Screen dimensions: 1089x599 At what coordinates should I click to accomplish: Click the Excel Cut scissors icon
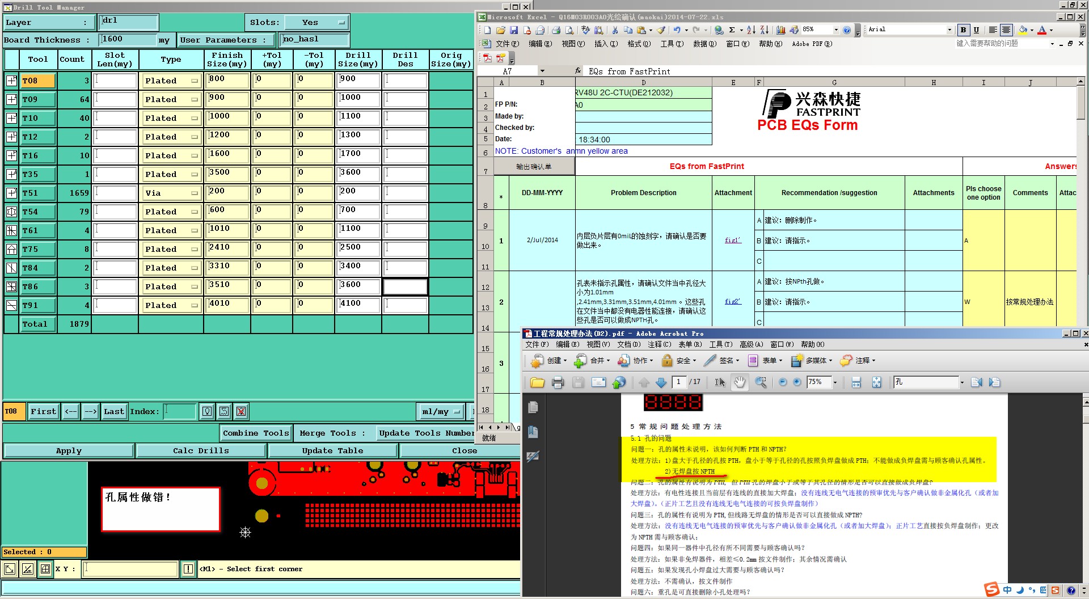click(x=615, y=30)
